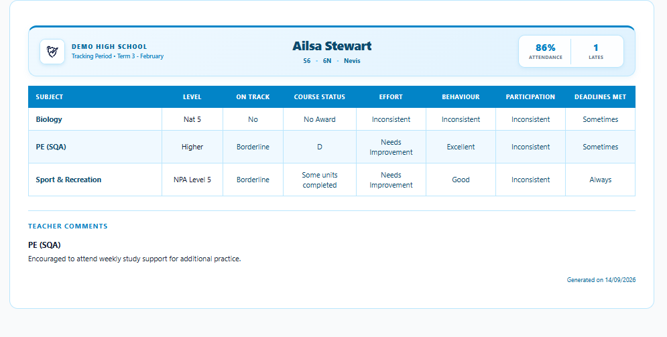Click the PARTICIPATION column header
The image size is (667, 337).
coord(530,97)
